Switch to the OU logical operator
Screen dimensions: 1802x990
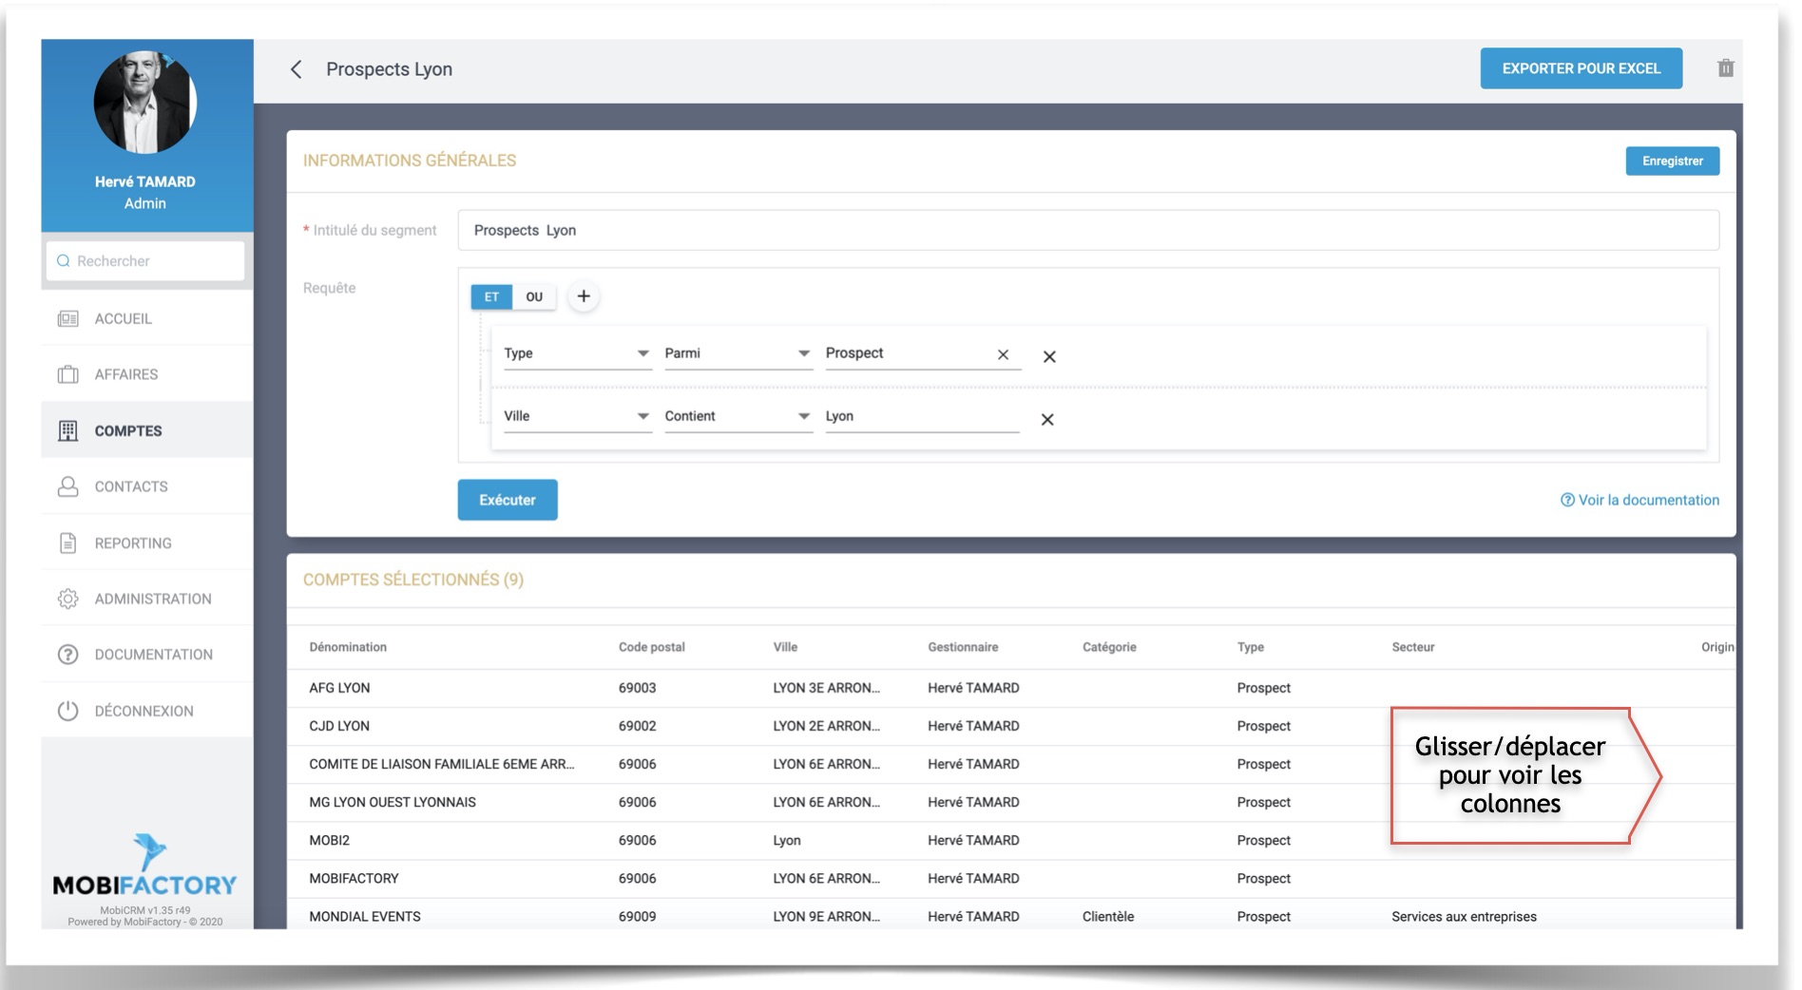coord(534,296)
